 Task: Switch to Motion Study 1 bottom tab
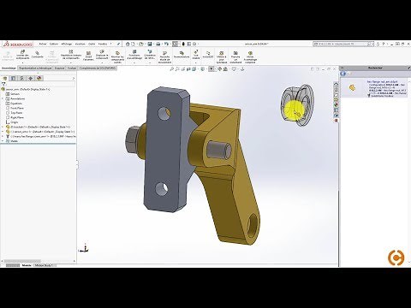point(44,265)
